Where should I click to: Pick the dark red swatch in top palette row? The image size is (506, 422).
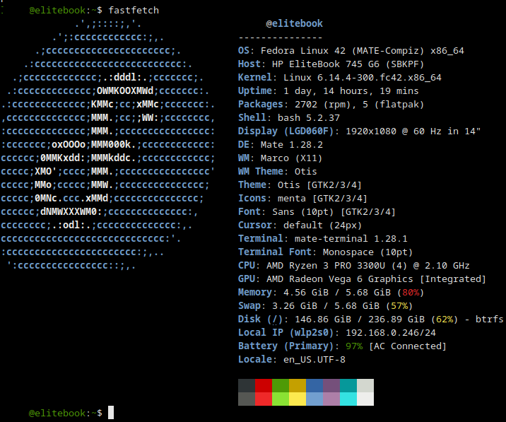(264, 385)
